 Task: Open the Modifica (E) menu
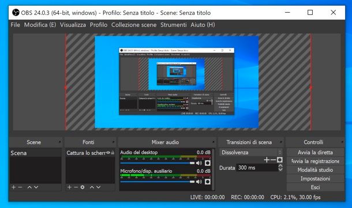[40, 25]
